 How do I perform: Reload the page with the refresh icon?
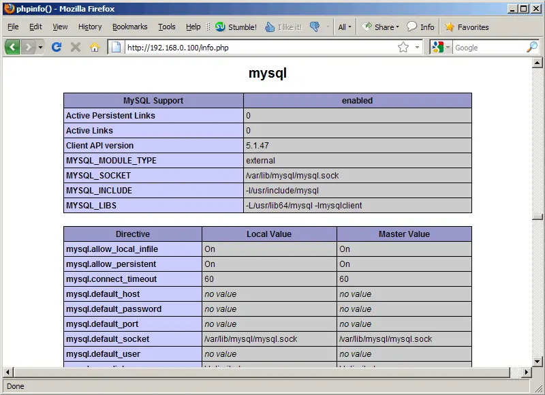coord(57,47)
